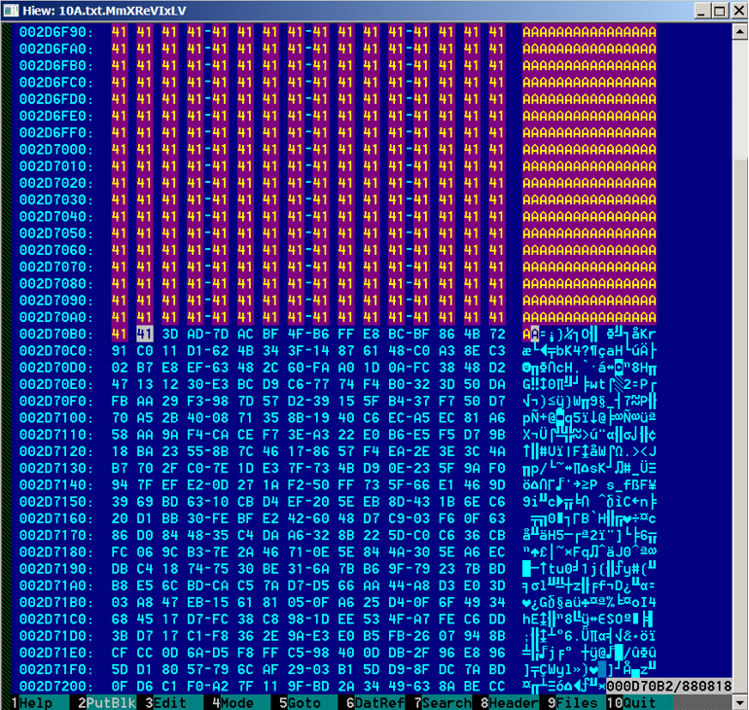Image resolution: width=749 pixels, height=710 pixels.
Task: Click the 6 DatRef function key
Action: pos(368,702)
